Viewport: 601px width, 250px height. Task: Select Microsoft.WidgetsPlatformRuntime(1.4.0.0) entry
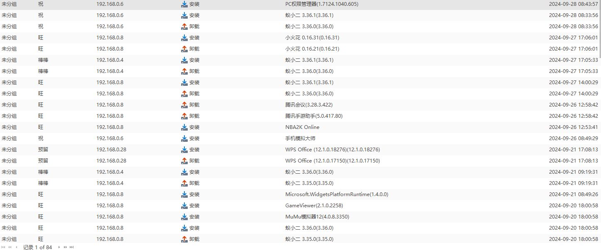click(337, 194)
